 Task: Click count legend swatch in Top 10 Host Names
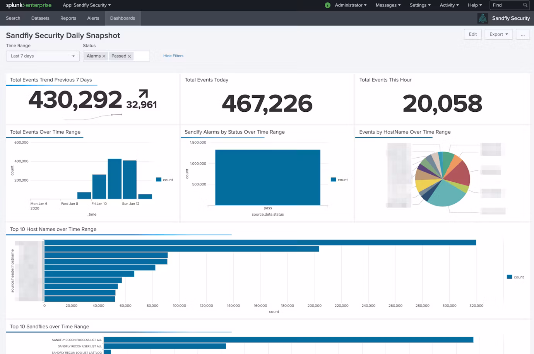(510, 277)
